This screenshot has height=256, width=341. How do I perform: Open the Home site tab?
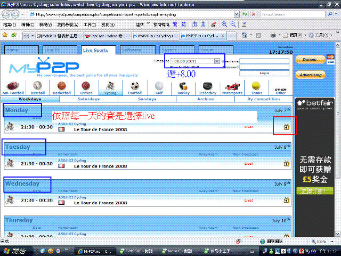21,50
